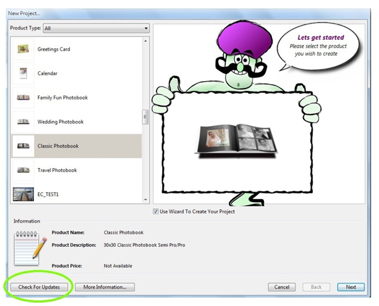The width and height of the screenshot is (379, 306).
Task: Proceed with the Next button
Action: coord(351,287)
